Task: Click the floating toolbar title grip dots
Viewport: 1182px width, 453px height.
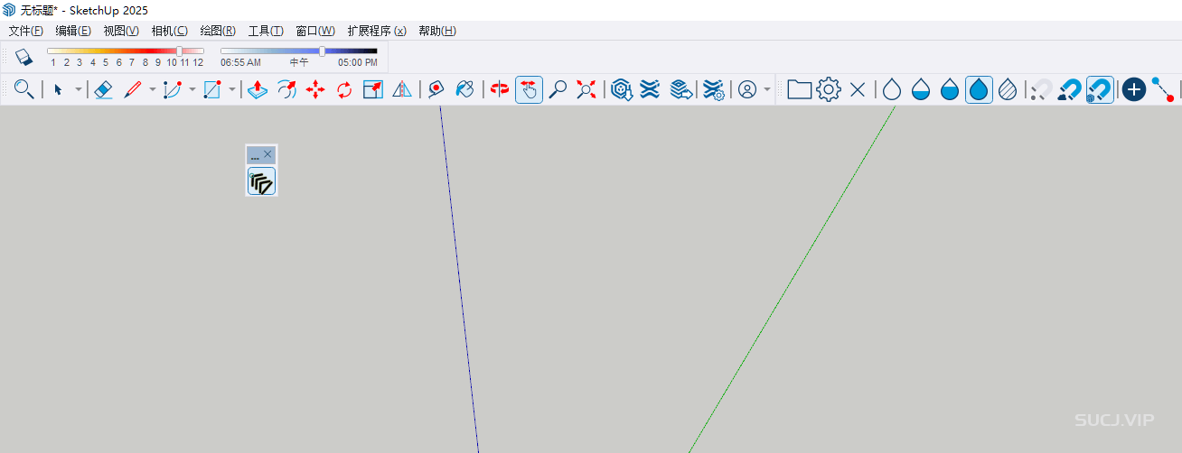Action: click(x=255, y=156)
